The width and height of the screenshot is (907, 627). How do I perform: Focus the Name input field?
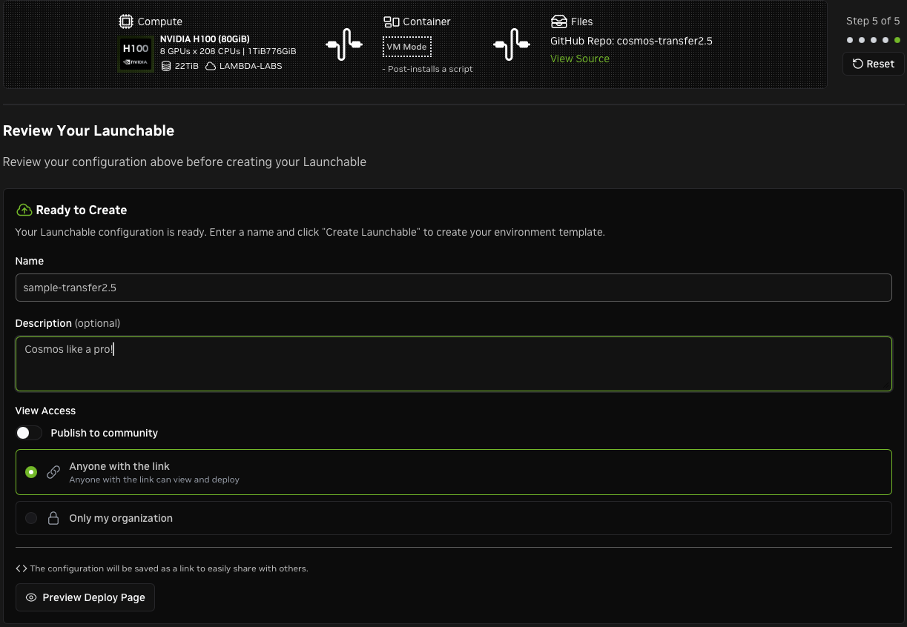(x=453, y=288)
